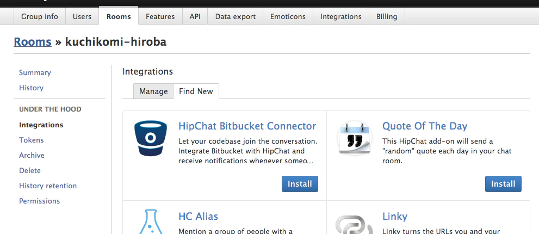Viewport: 539px width, 234px height.
Task: Open the Quote Of The Day title link
Action: [x=425, y=126]
